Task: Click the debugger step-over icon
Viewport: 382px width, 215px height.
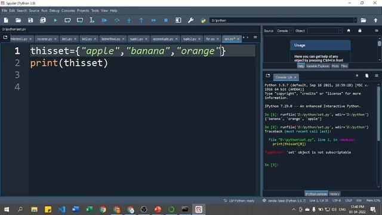Action: [x=117, y=20]
